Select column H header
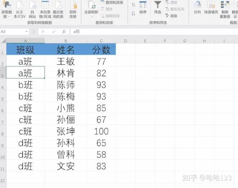This screenshot has height=188, width=238. 204,41
